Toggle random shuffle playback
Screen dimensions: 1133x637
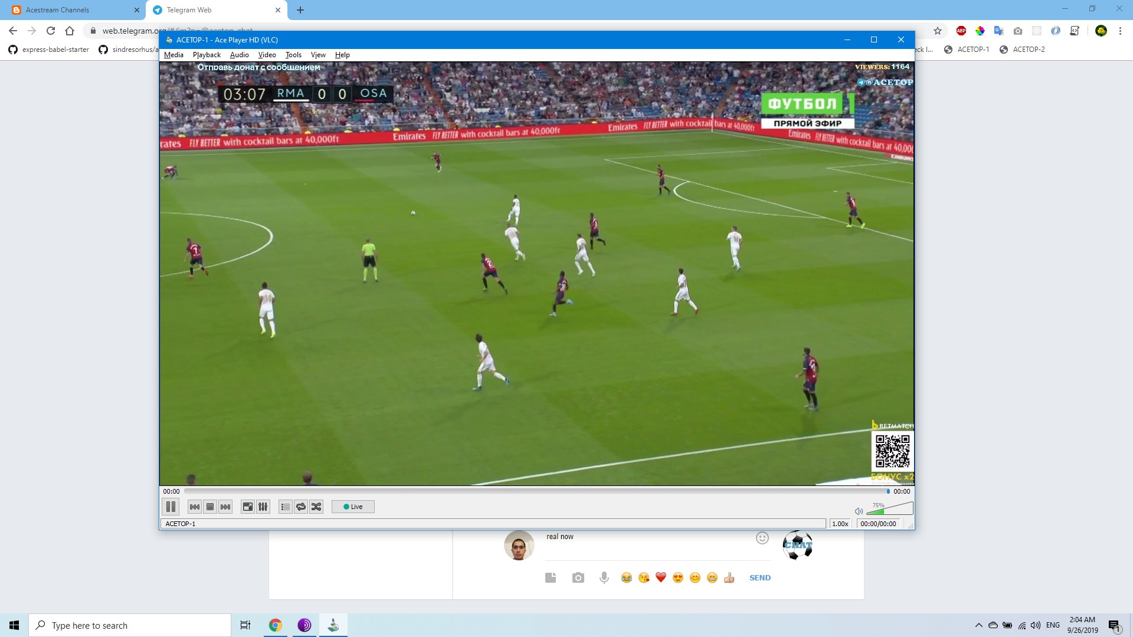[316, 507]
